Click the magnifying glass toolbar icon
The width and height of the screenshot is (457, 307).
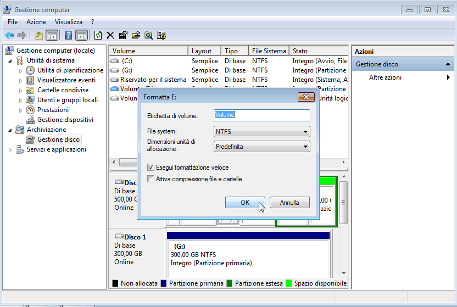[x=148, y=35]
